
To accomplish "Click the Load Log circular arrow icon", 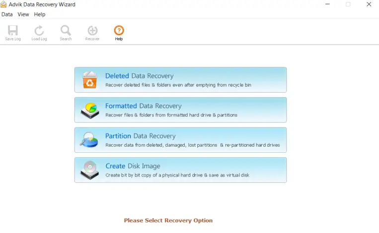I will 39,30.
